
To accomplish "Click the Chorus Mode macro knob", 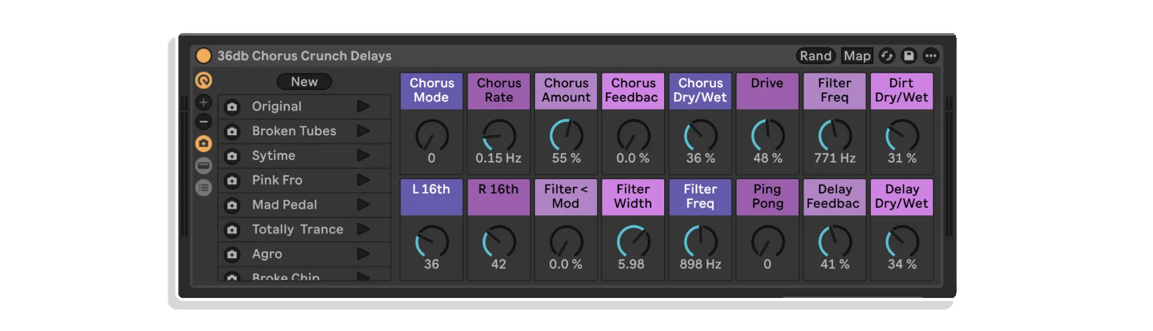I will coord(432,136).
